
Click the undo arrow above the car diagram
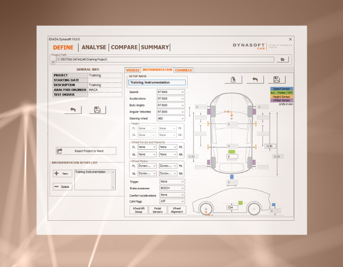(255, 80)
